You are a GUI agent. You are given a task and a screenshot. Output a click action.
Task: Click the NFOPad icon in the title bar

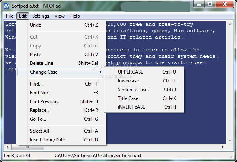(x=6, y=6)
